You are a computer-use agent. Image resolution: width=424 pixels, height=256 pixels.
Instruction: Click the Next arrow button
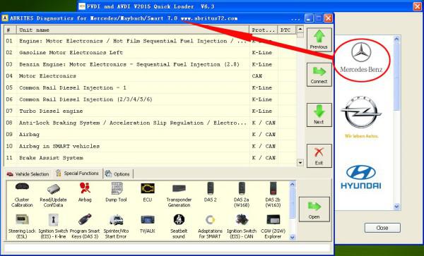pyautogui.click(x=319, y=115)
